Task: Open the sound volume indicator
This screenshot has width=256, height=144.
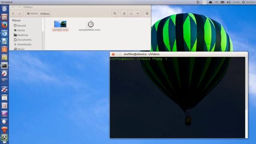Action: click(228, 2)
